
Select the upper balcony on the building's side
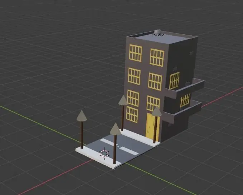point(184,89)
